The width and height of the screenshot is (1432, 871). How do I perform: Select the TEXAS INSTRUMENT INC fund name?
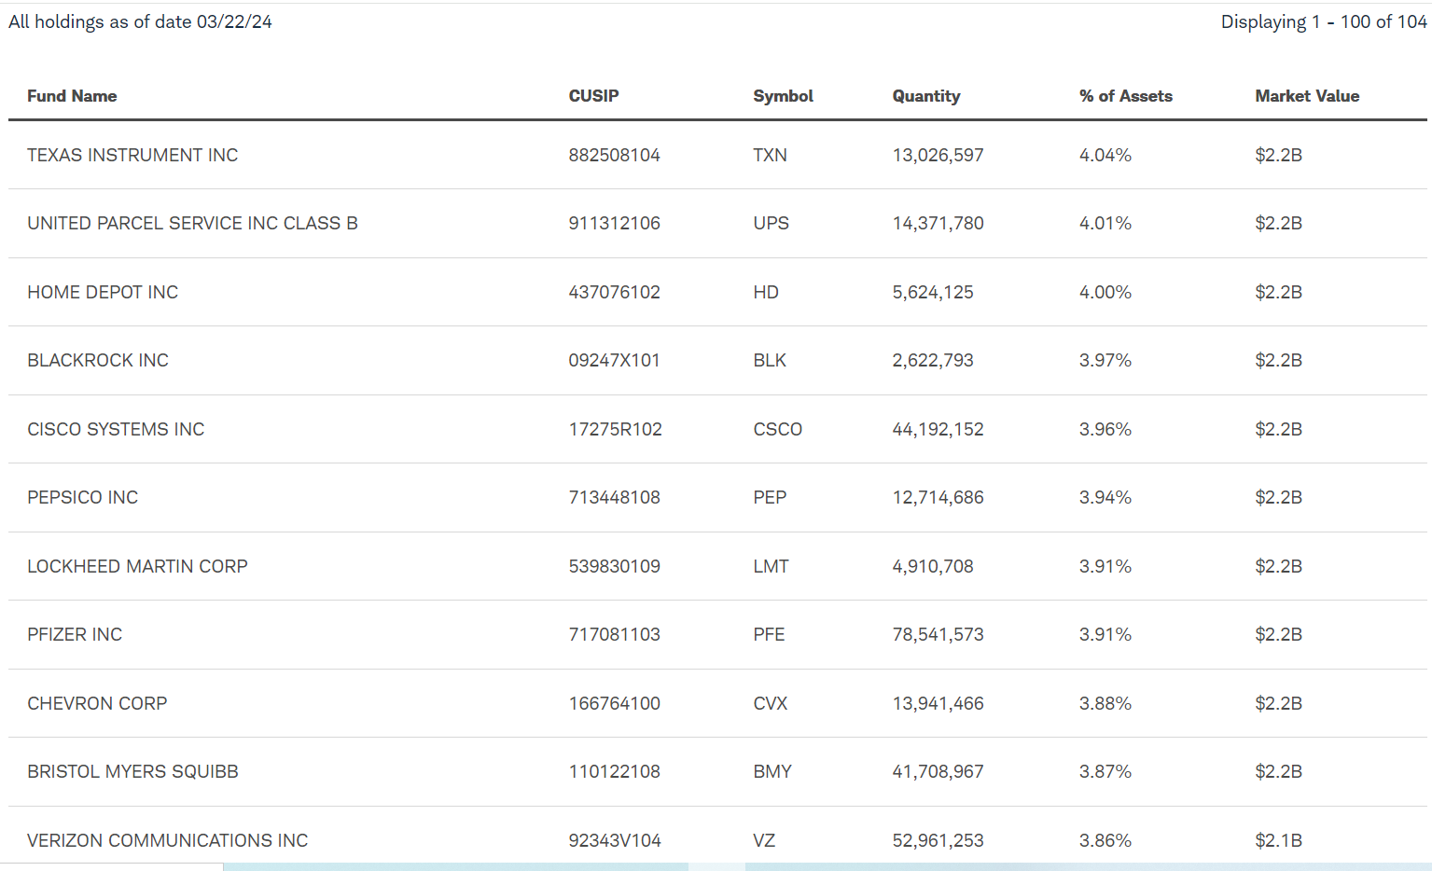coord(132,155)
